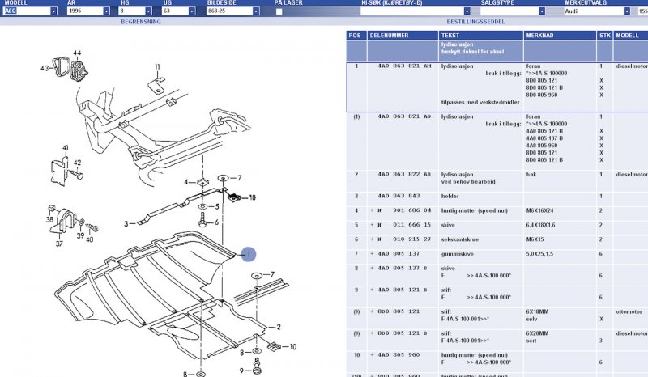
Task: Click the highlighted part 1 callout bubble
Action: (249, 255)
